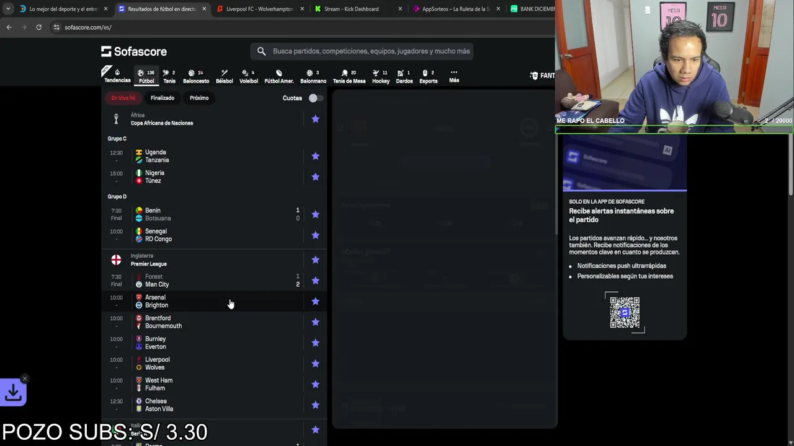This screenshot has height=446, width=794.
Task: Toggle favorite star for Chelsea vs Aston Villa
Action: pyautogui.click(x=315, y=405)
